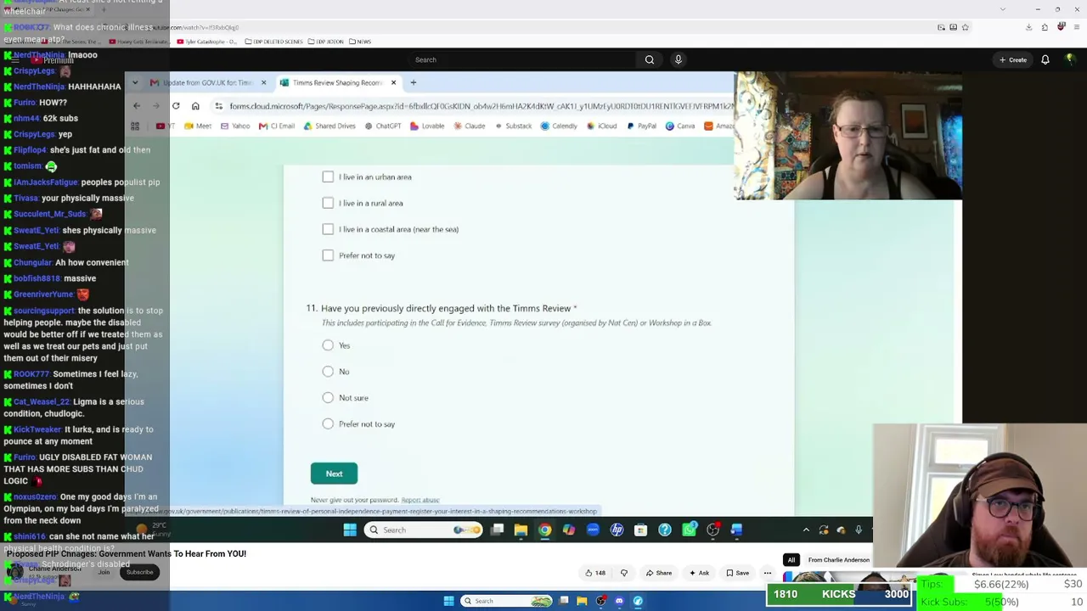
Task: Select 'Prefer not to say' radio option
Action: pyautogui.click(x=328, y=424)
